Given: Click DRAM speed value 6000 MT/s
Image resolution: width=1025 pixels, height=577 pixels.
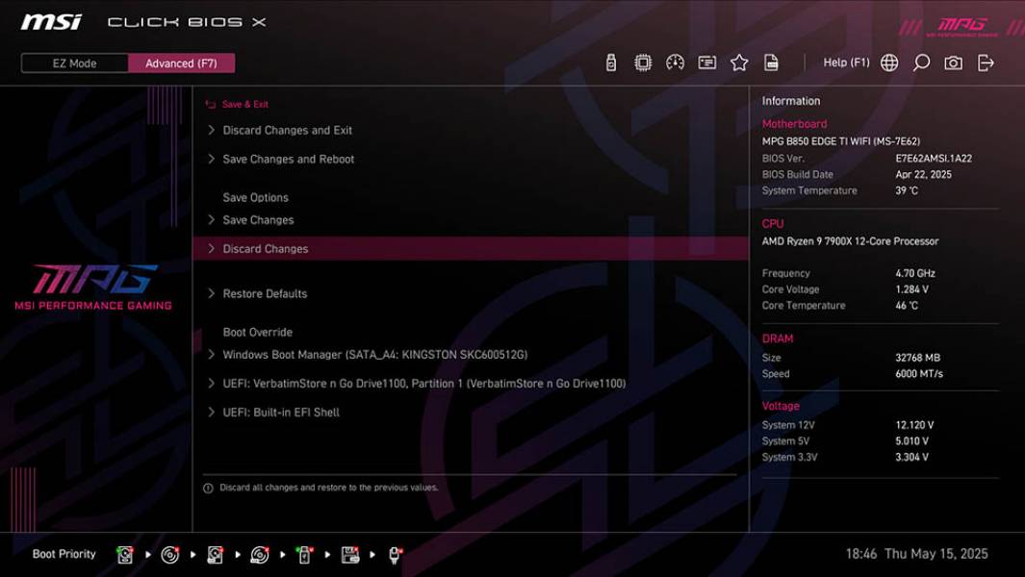Looking at the screenshot, I should [x=919, y=374].
